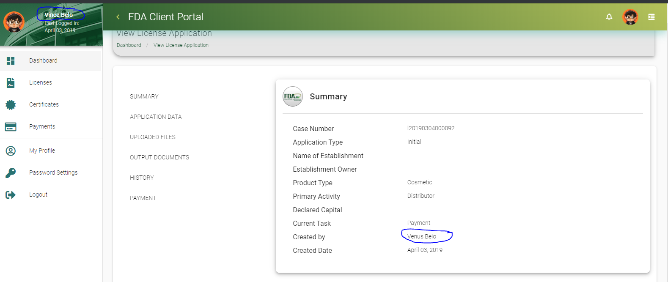Click the Dashboard grid icon in sidebar

[x=11, y=61]
